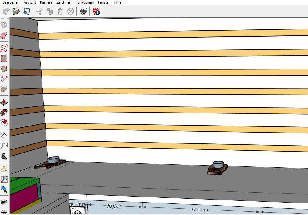The height and width of the screenshot is (215, 308).
Task: Select the Eraser tool
Action: (x=4, y=36)
